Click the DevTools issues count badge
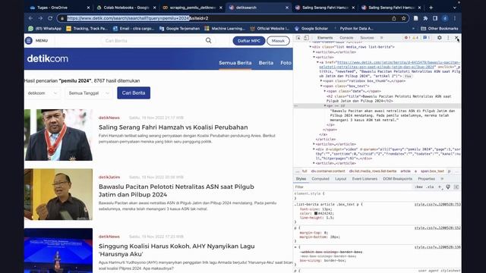This screenshot has height=273, width=486. (427, 38)
